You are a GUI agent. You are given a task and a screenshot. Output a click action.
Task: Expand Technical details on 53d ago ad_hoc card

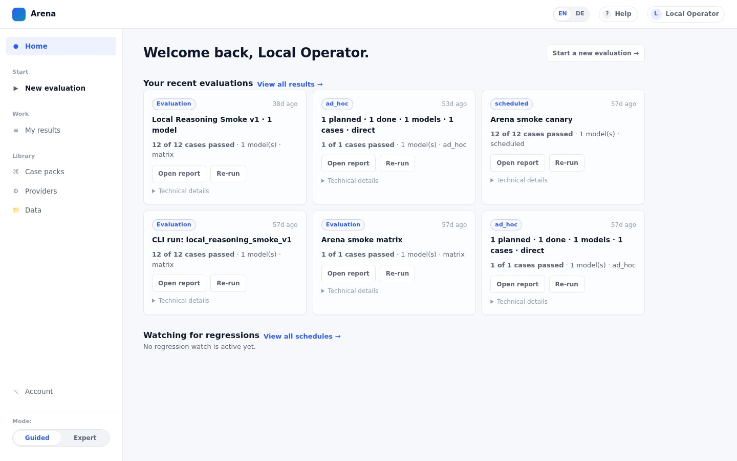350,181
